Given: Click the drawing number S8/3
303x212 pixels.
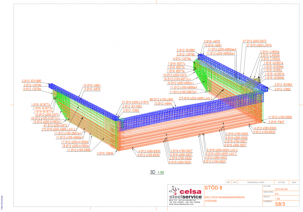Looking at the screenshot, I should point(279,204).
